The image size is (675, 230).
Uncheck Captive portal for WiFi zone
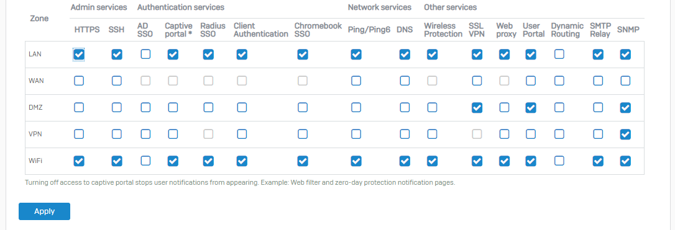[x=173, y=161]
